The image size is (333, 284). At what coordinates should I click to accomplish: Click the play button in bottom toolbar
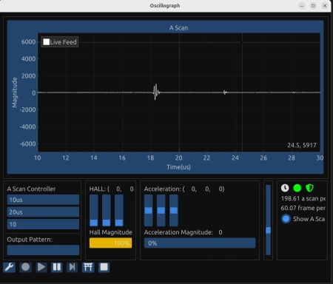pyautogui.click(x=41, y=267)
